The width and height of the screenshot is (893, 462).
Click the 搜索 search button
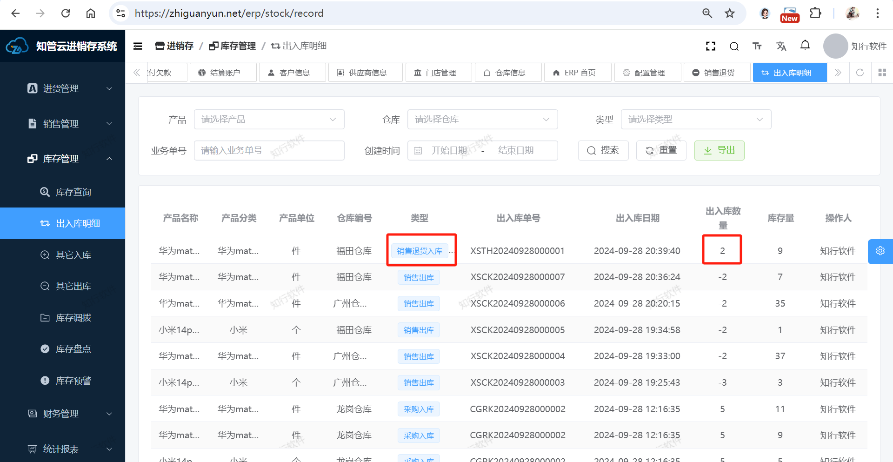tap(603, 150)
